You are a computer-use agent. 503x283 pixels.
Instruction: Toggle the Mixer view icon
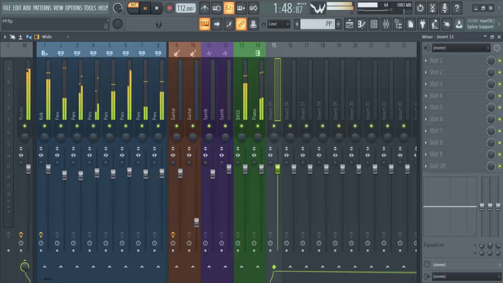click(386, 24)
